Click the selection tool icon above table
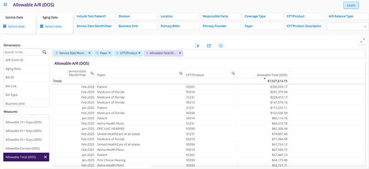Image resolution: width=369 pixels, height=169 pixels. point(197,46)
